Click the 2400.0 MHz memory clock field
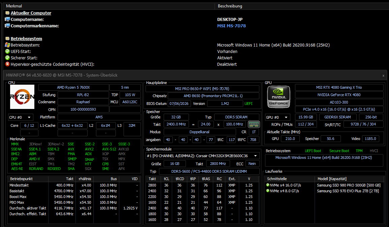 tap(176, 124)
